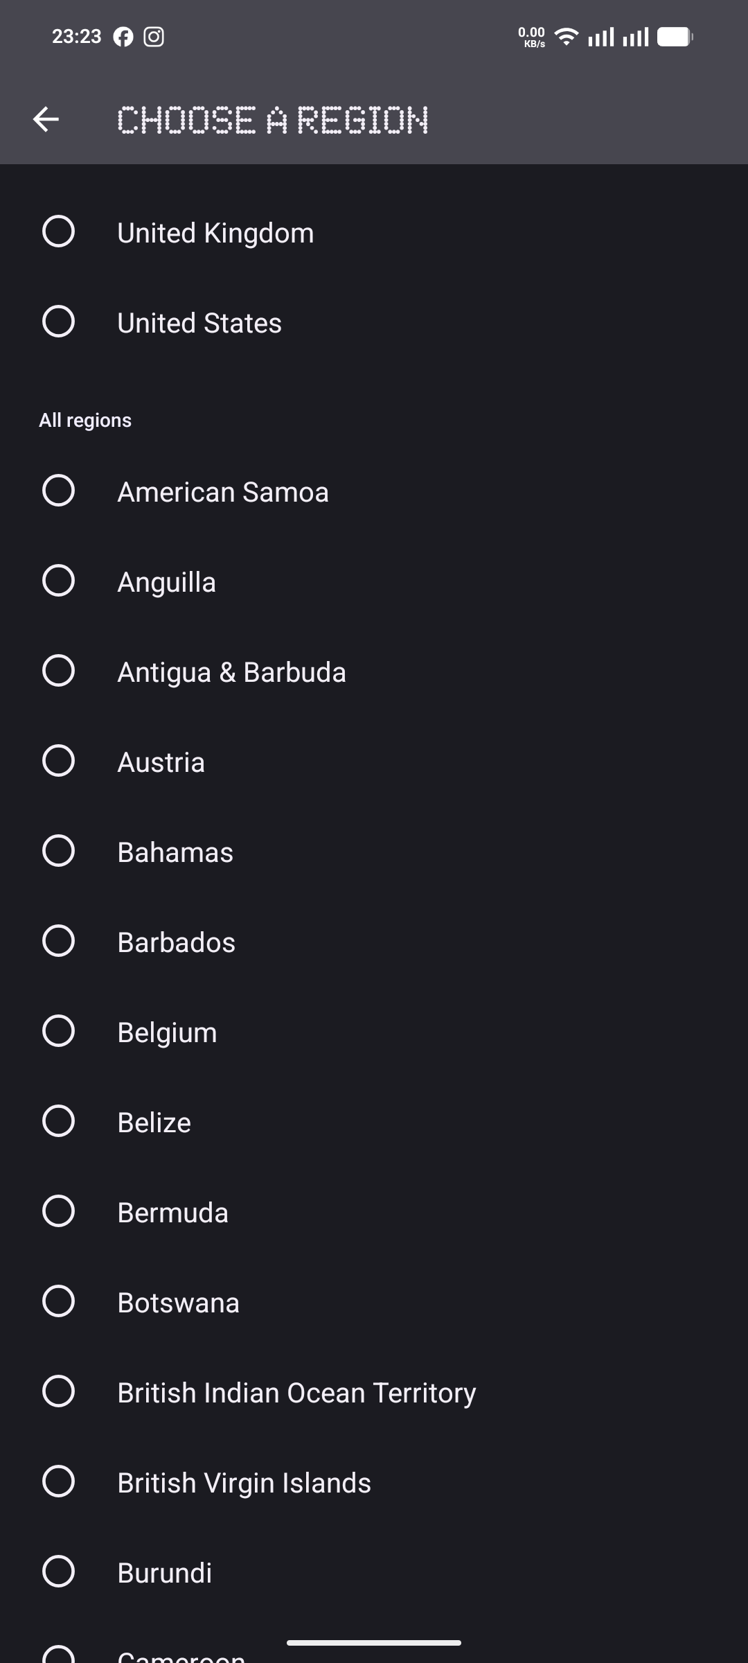Choose Belgium from all regions
The image size is (748, 1663).
(58, 1031)
